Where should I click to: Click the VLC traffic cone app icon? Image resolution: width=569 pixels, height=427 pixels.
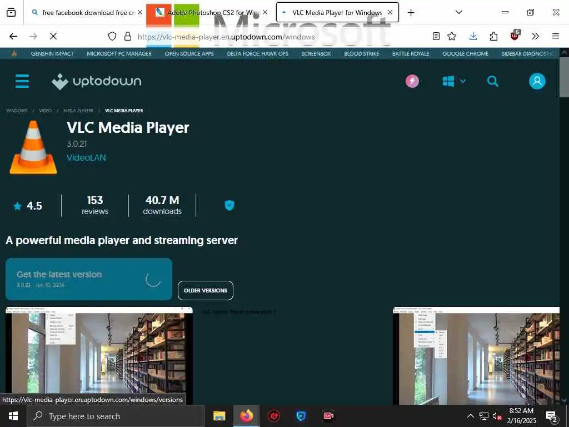(x=33, y=147)
